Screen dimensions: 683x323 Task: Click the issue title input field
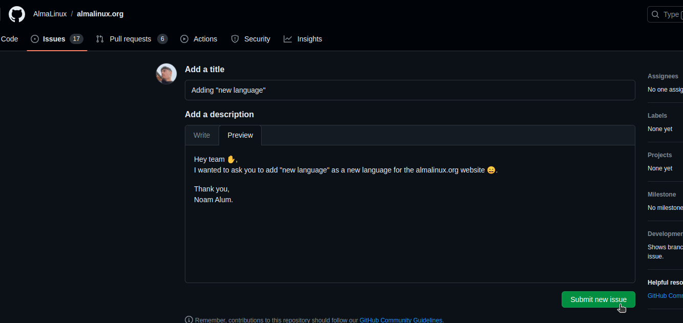coord(410,90)
